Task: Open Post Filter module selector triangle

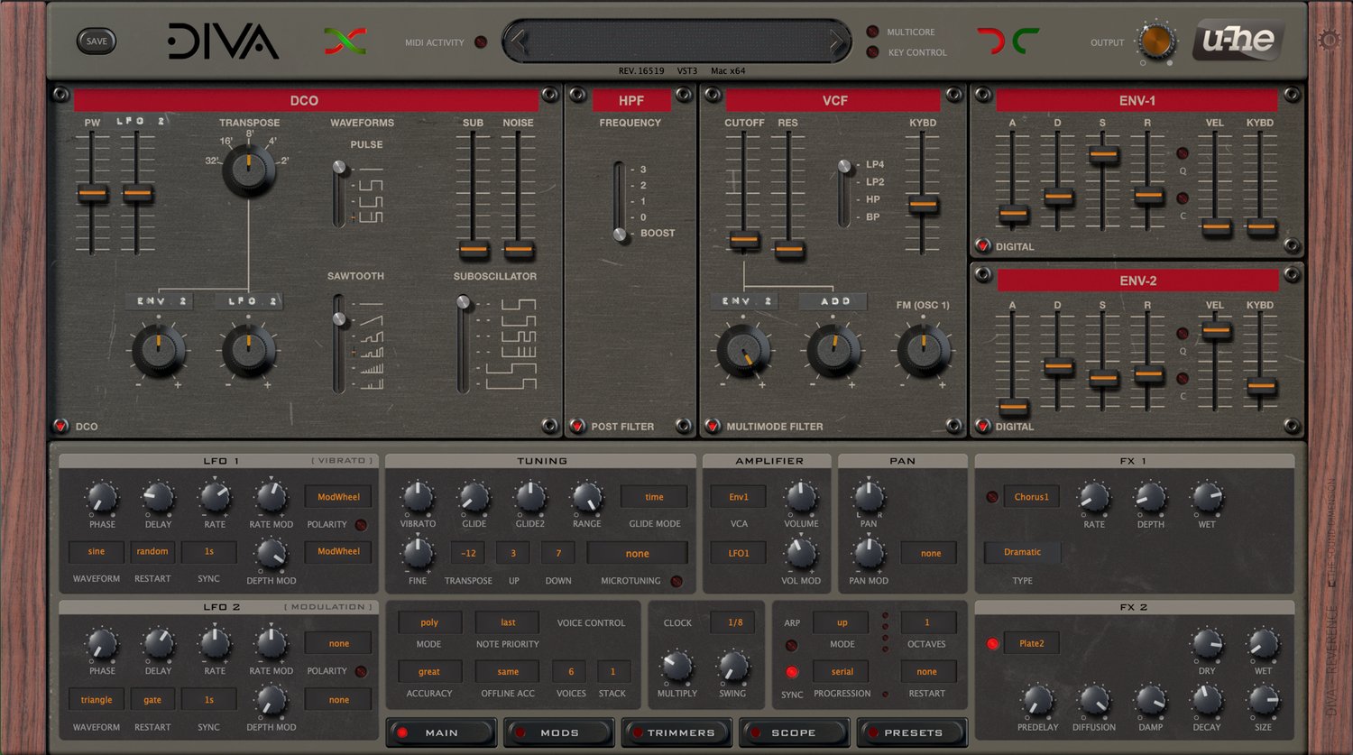Action: (577, 426)
